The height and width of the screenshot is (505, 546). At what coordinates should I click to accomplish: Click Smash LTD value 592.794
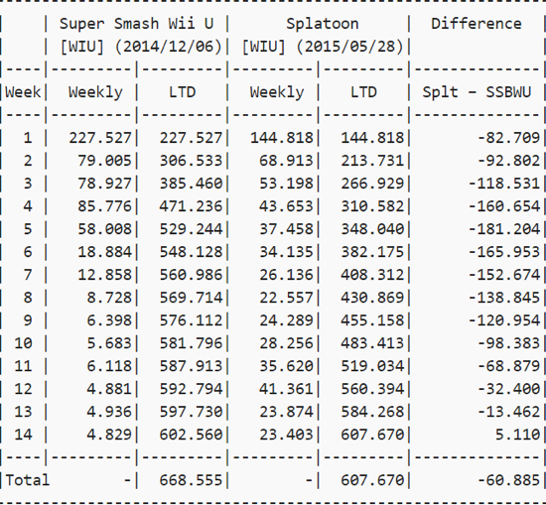point(191,389)
